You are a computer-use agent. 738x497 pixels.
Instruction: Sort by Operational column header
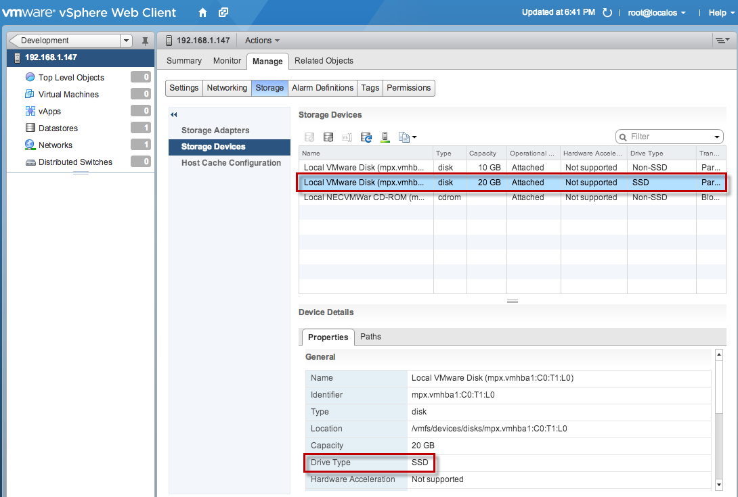pos(534,153)
